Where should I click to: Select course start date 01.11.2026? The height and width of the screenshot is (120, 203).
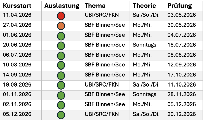(x=17, y=95)
